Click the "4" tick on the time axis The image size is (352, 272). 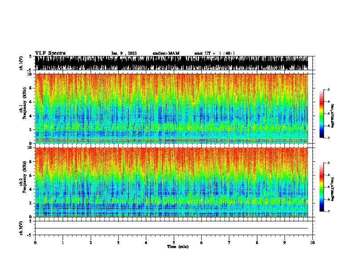[146, 243]
